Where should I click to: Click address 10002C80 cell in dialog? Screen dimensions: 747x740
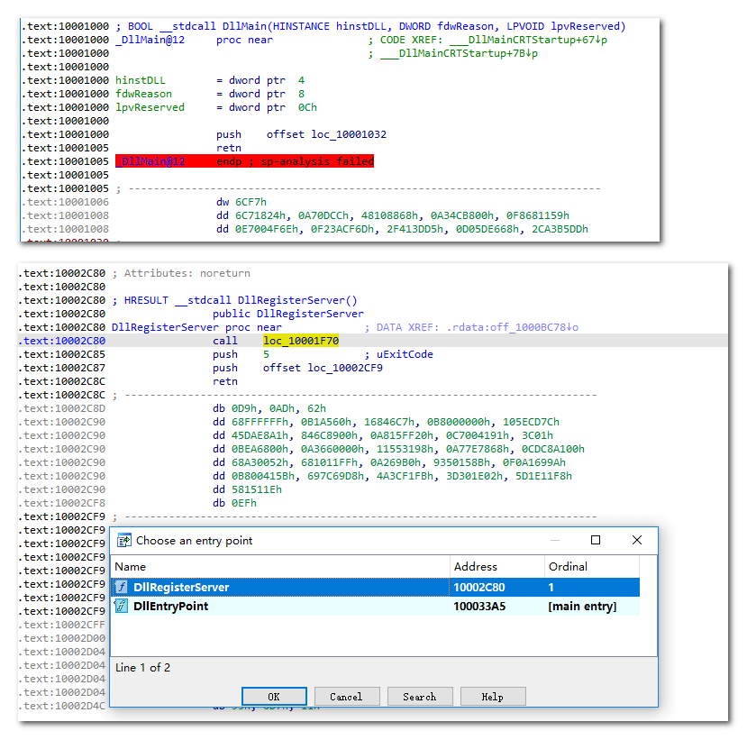coord(479,587)
